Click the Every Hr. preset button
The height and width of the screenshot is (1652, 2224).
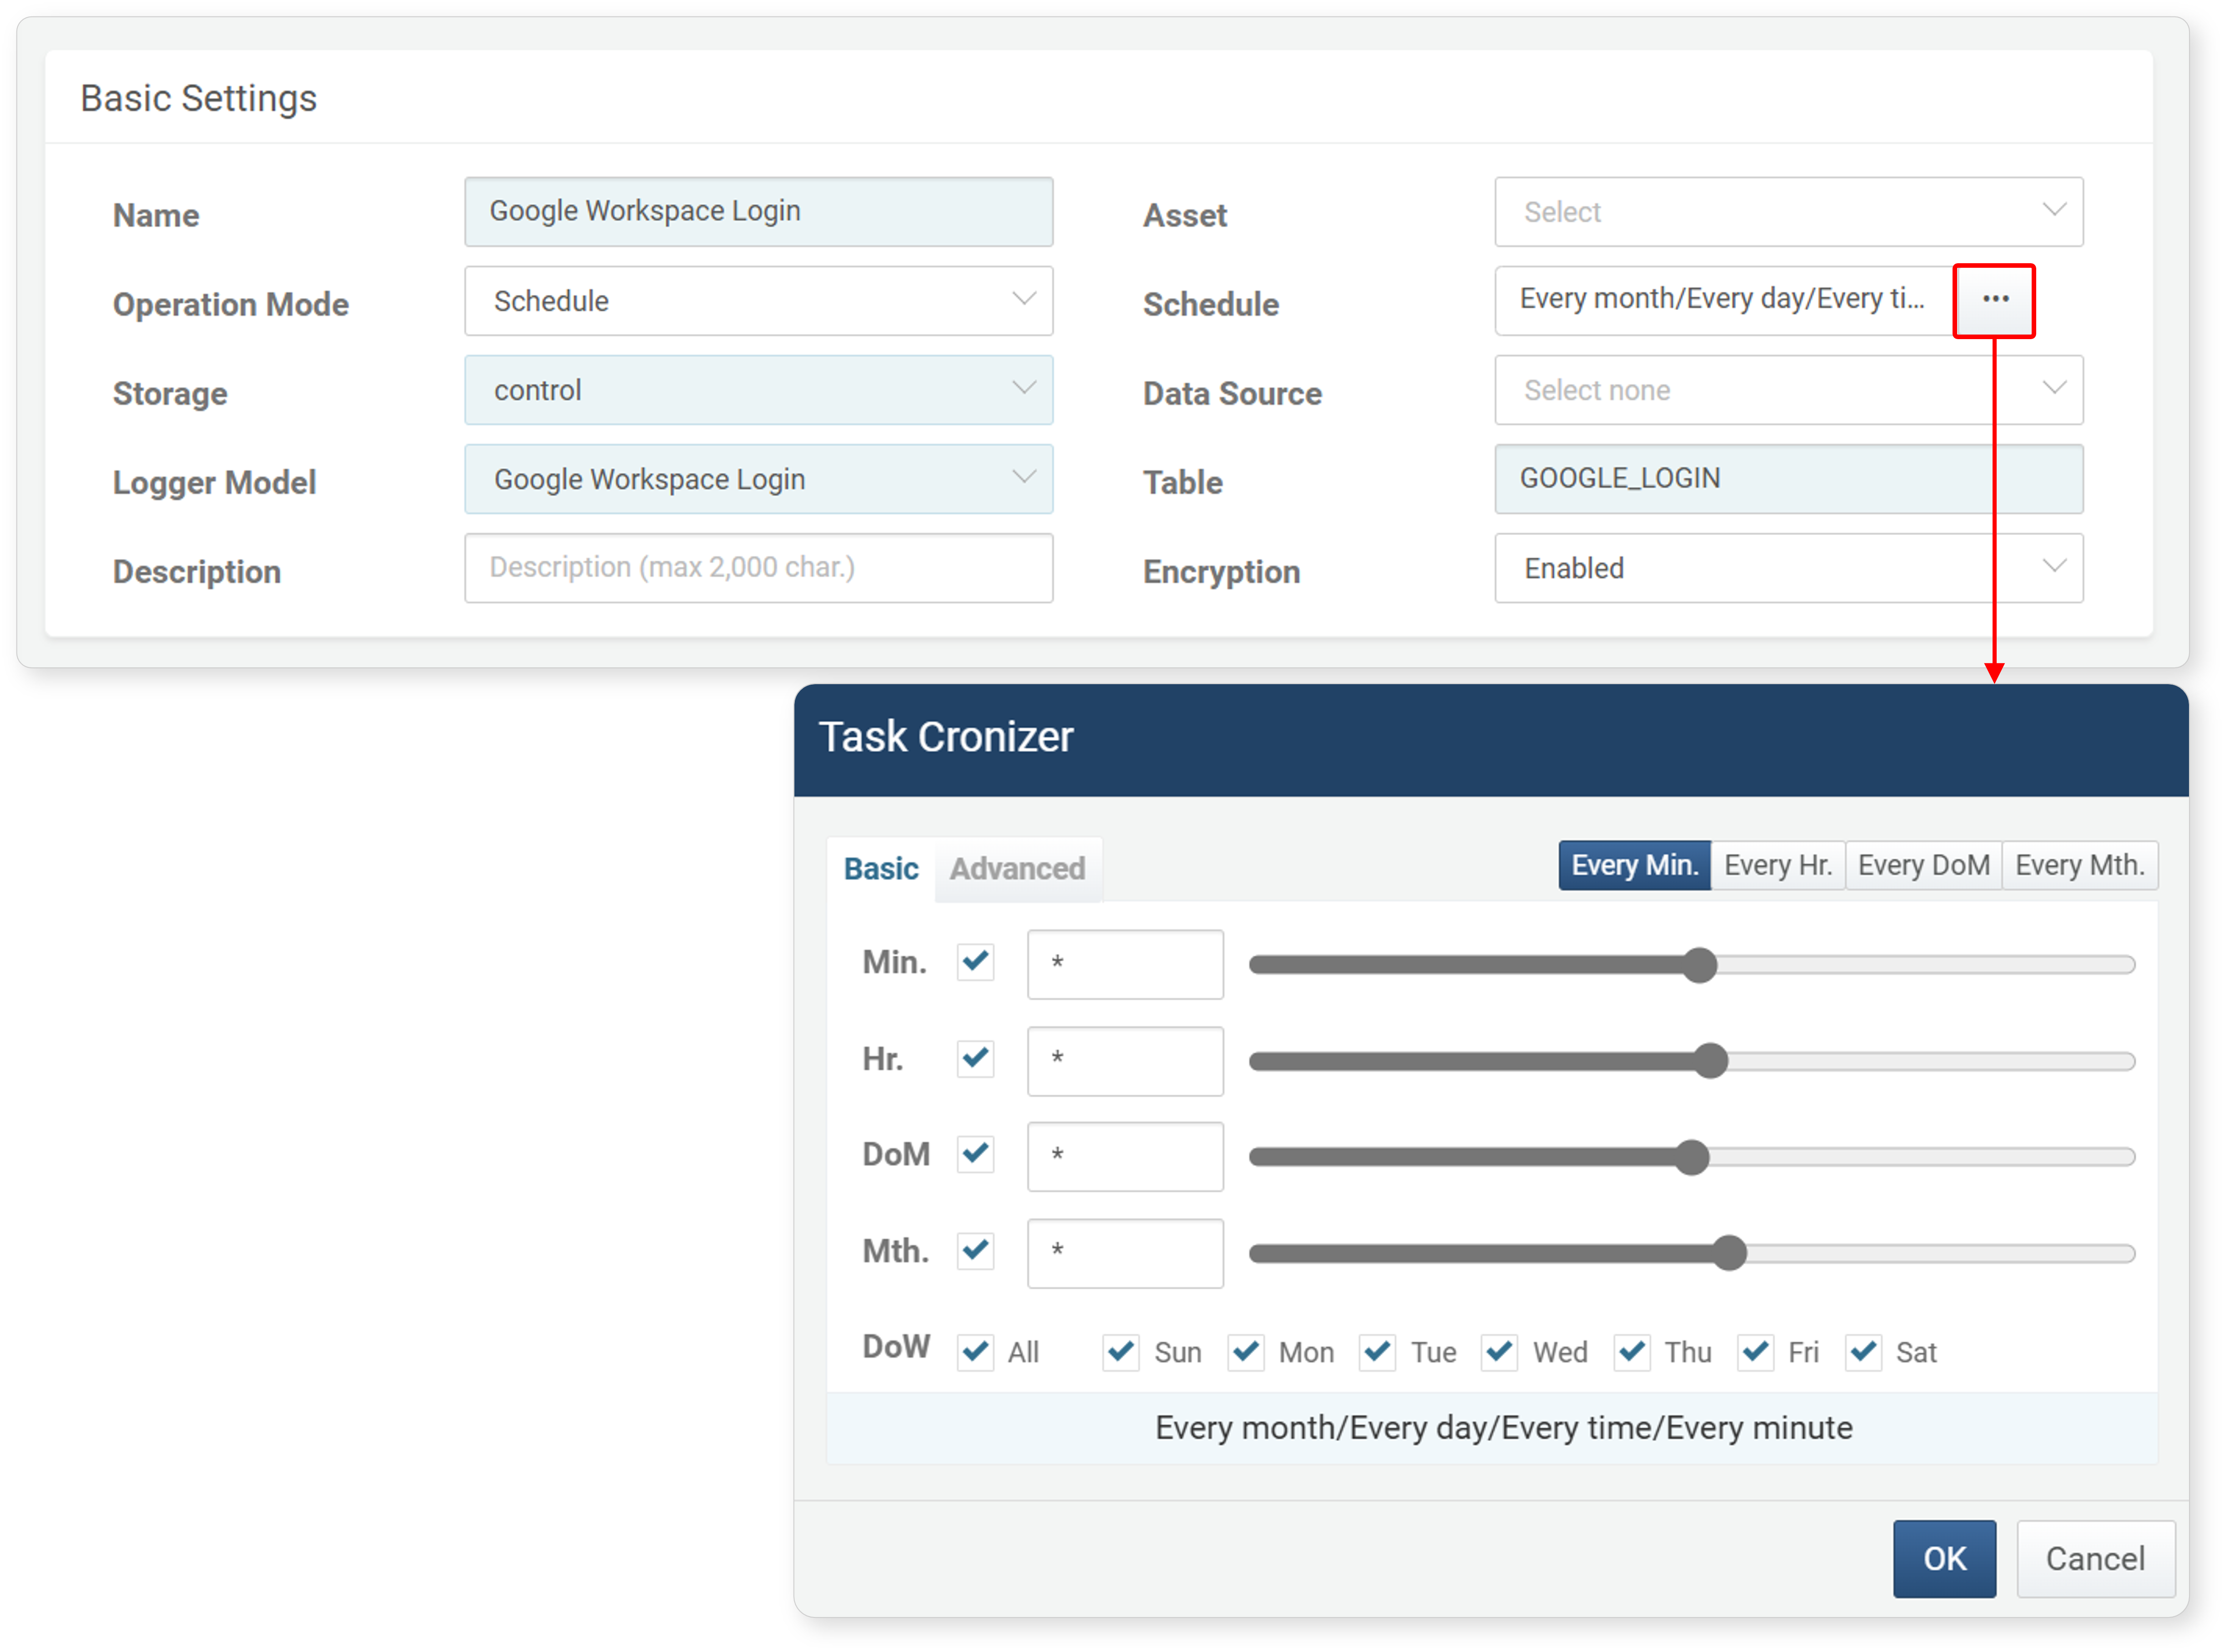pos(1777,865)
